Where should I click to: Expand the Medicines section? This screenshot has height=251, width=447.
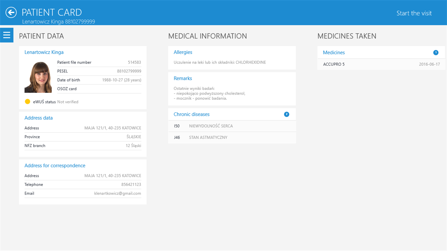[x=381, y=53]
